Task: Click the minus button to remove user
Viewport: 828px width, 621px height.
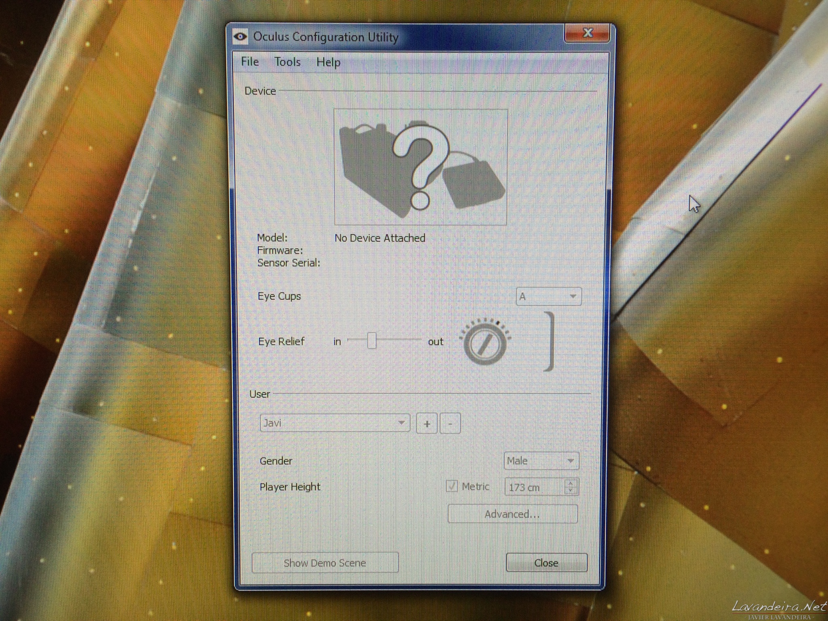Action: coord(450,424)
